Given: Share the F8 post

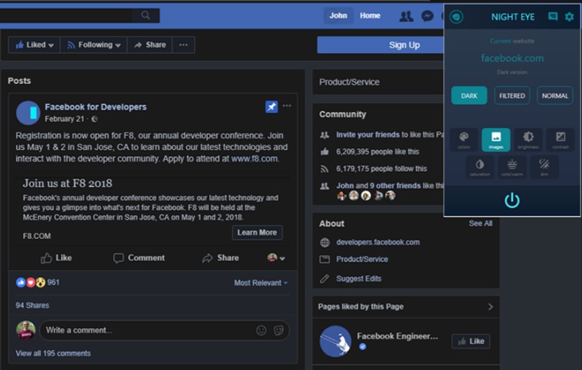Looking at the screenshot, I should [221, 258].
